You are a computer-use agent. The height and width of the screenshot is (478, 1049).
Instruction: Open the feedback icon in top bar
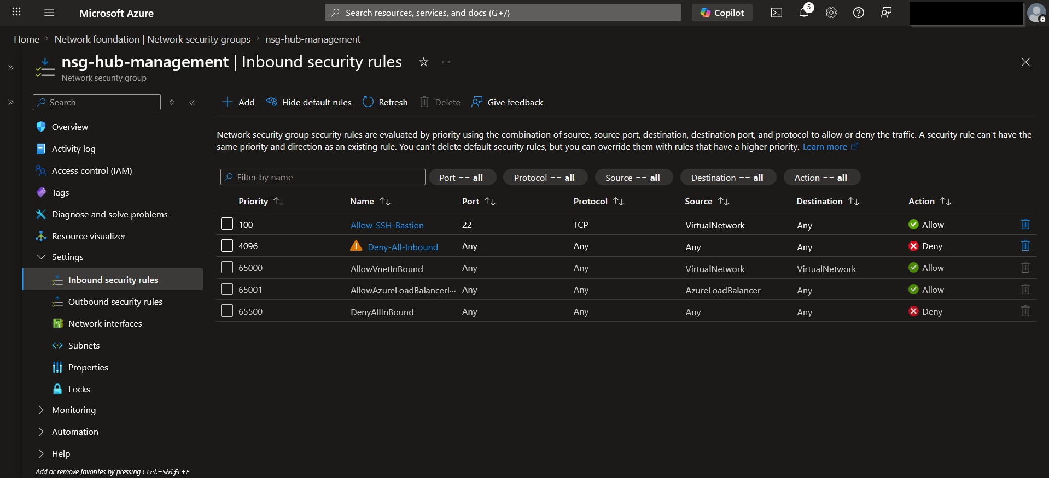pyautogui.click(x=886, y=13)
